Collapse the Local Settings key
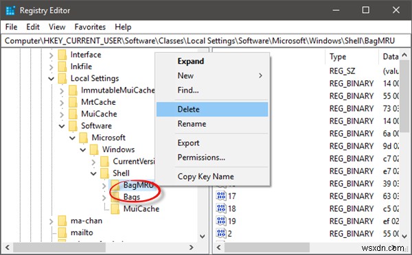412x255 pixels. pyautogui.click(x=51, y=79)
